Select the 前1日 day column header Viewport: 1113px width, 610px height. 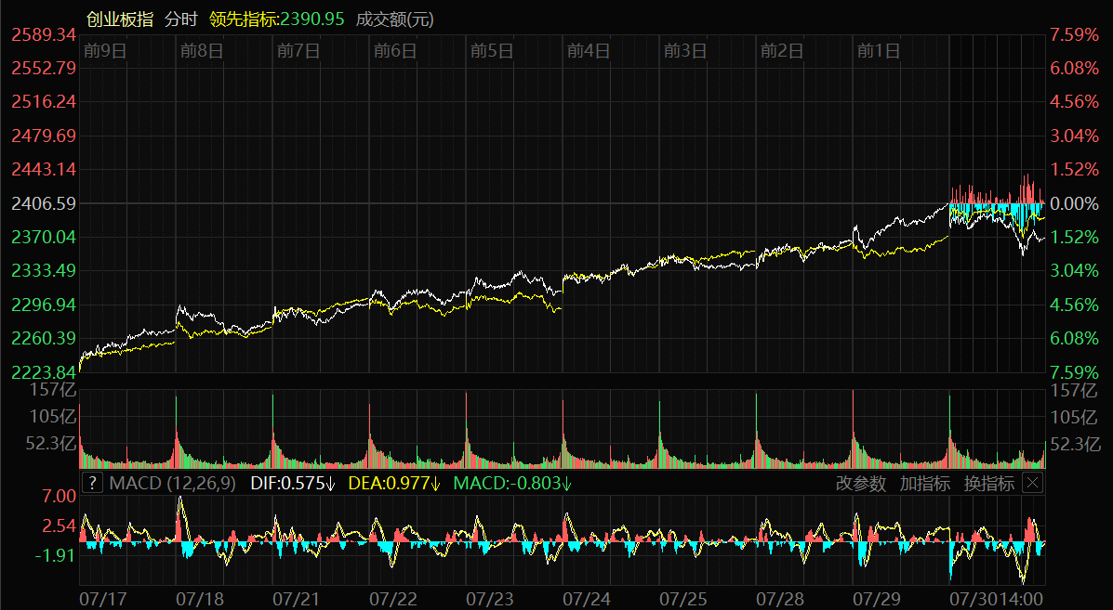click(x=879, y=51)
